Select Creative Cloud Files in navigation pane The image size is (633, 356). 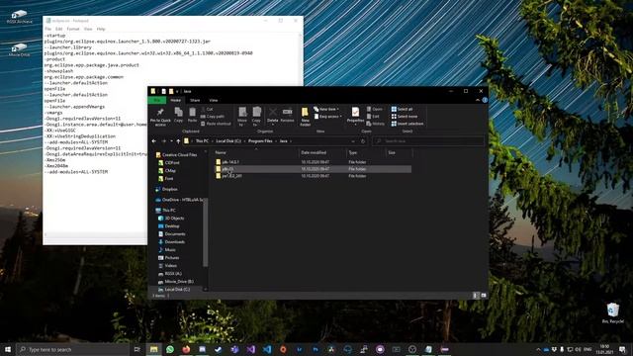(179, 155)
